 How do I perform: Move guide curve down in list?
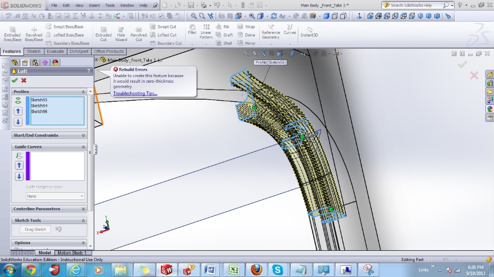[x=19, y=176]
